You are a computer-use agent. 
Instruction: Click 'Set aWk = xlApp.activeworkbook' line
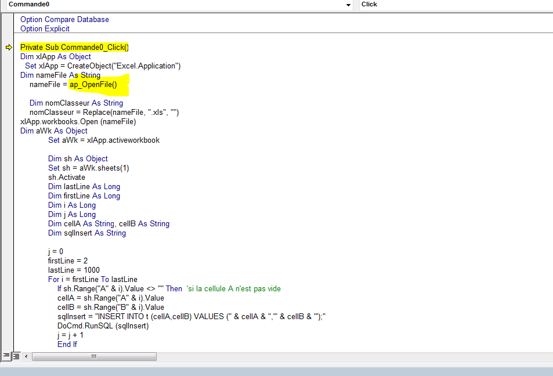pyautogui.click(x=104, y=140)
